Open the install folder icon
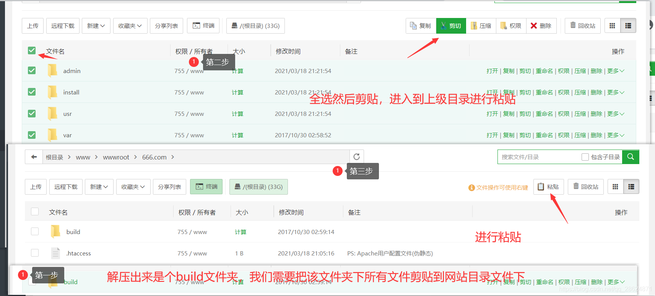The width and height of the screenshot is (655, 296). tap(52, 92)
